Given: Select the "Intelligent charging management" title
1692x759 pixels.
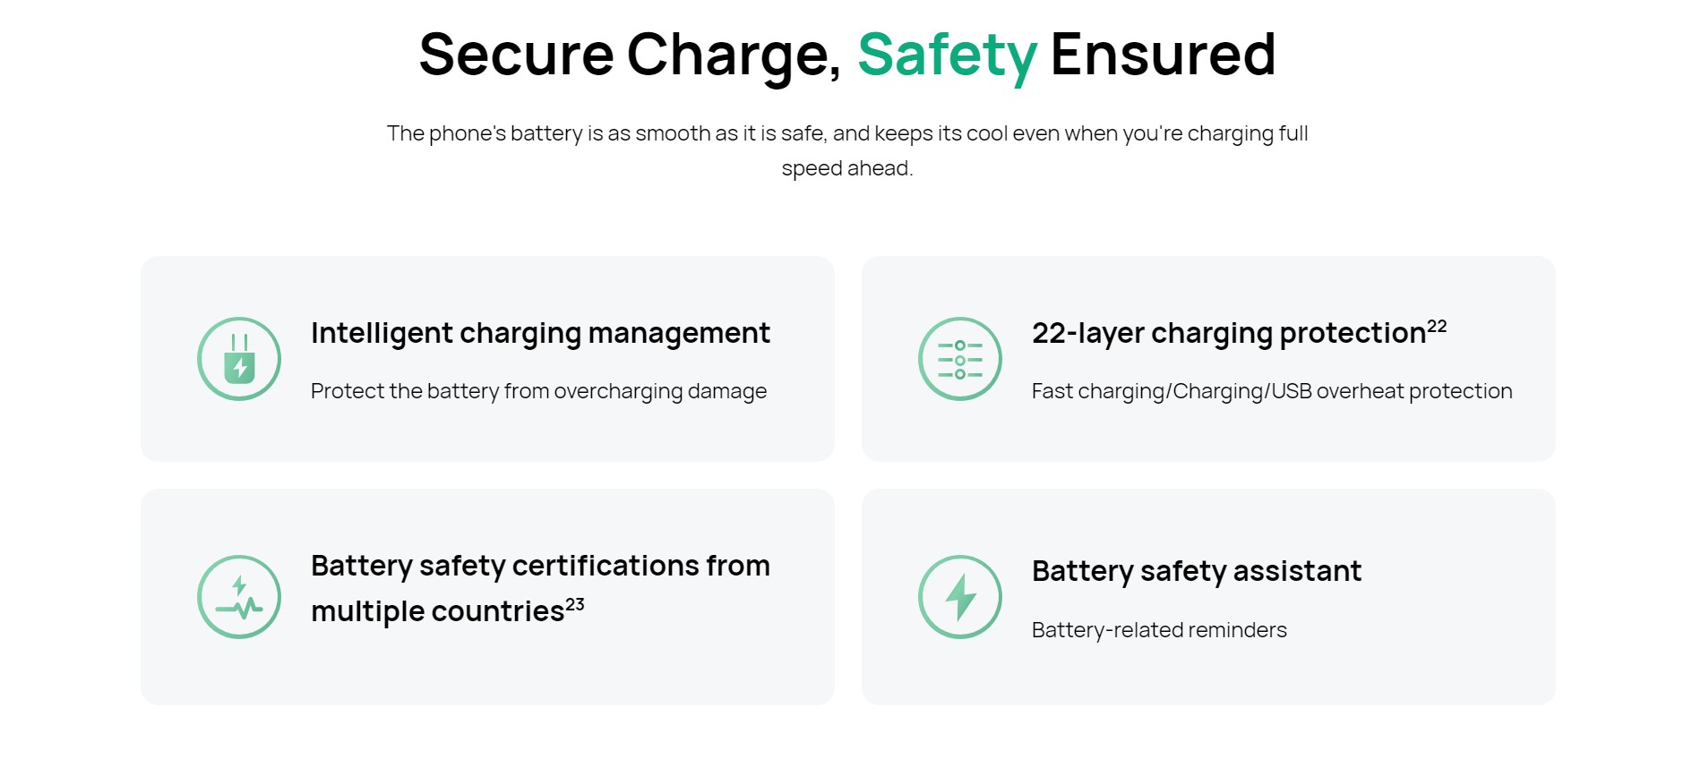Looking at the screenshot, I should click(x=540, y=333).
